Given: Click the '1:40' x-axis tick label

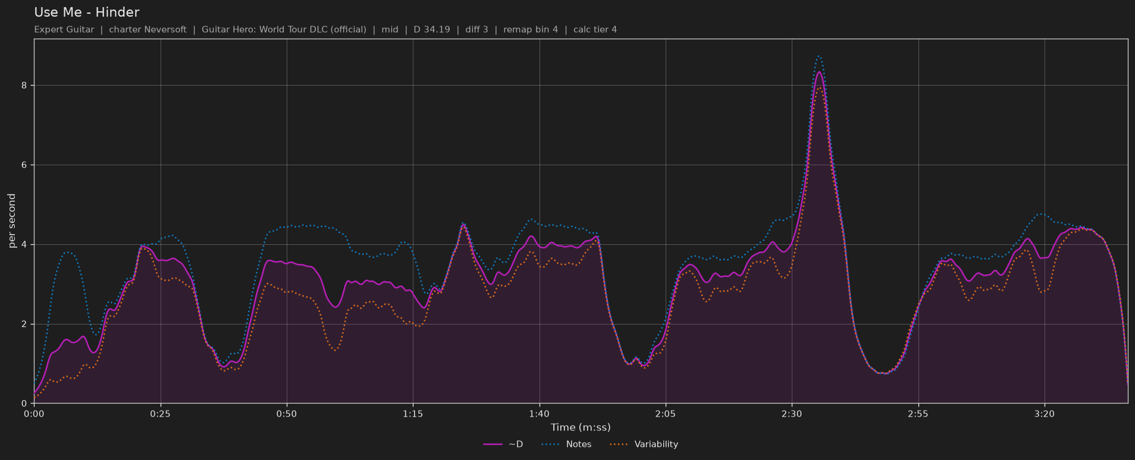Looking at the screenshot, I should coord(539,414).
